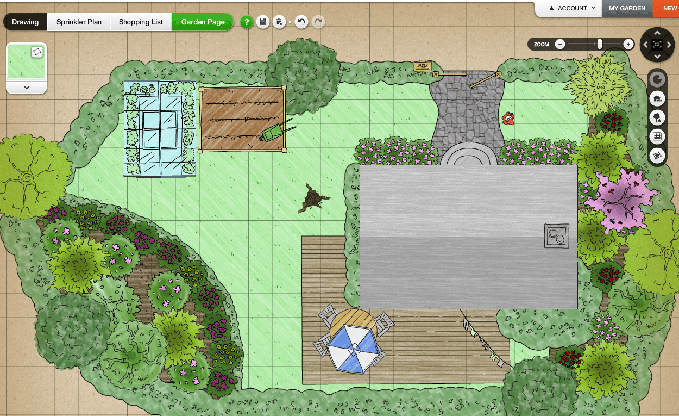Pan the view down with navigation arrow

click(x=657, y=56)
